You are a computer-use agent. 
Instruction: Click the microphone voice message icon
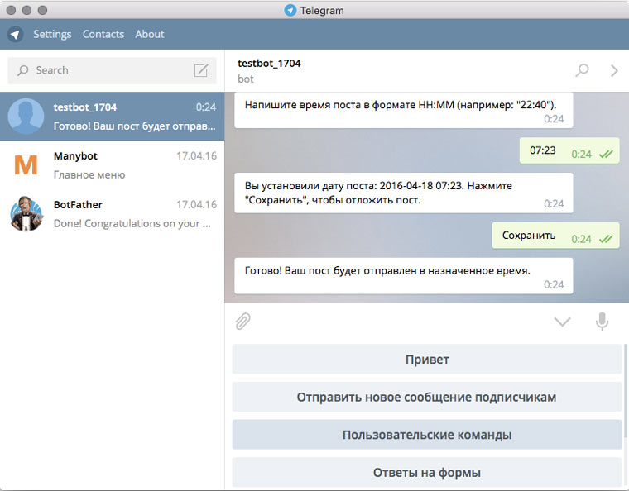click(603, 322)
